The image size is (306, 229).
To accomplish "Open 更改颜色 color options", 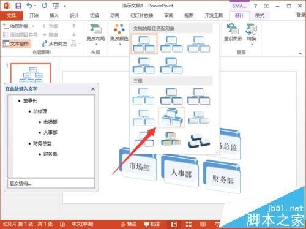I will 119,35.
